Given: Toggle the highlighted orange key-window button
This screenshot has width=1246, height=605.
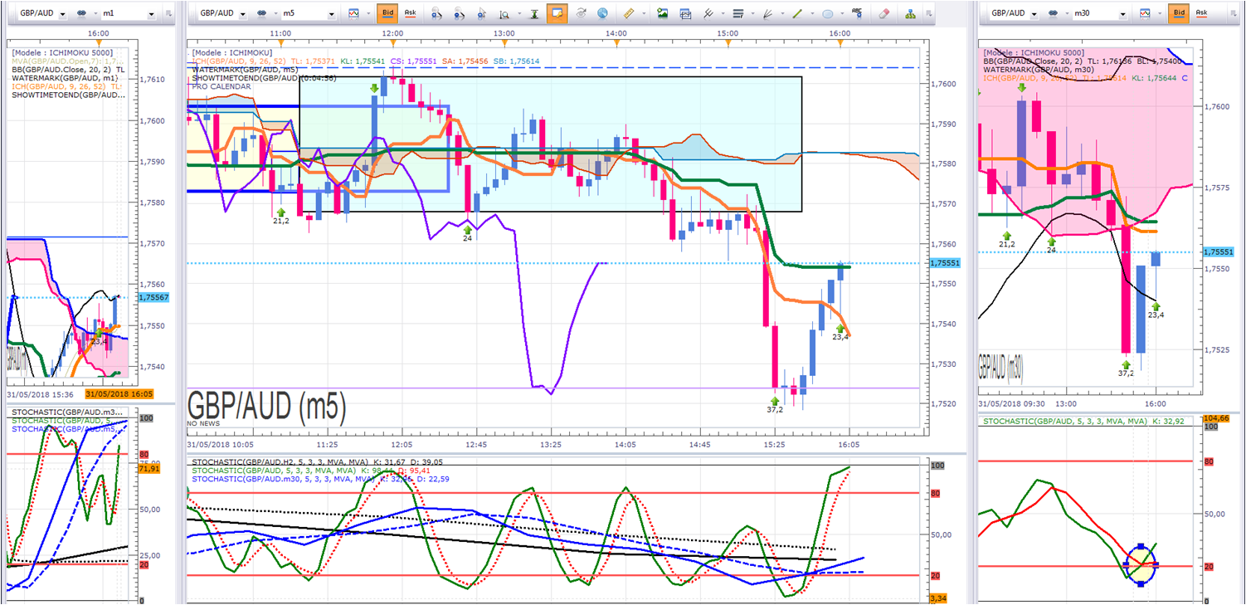Looking at the screenshot, I should 557,13.
